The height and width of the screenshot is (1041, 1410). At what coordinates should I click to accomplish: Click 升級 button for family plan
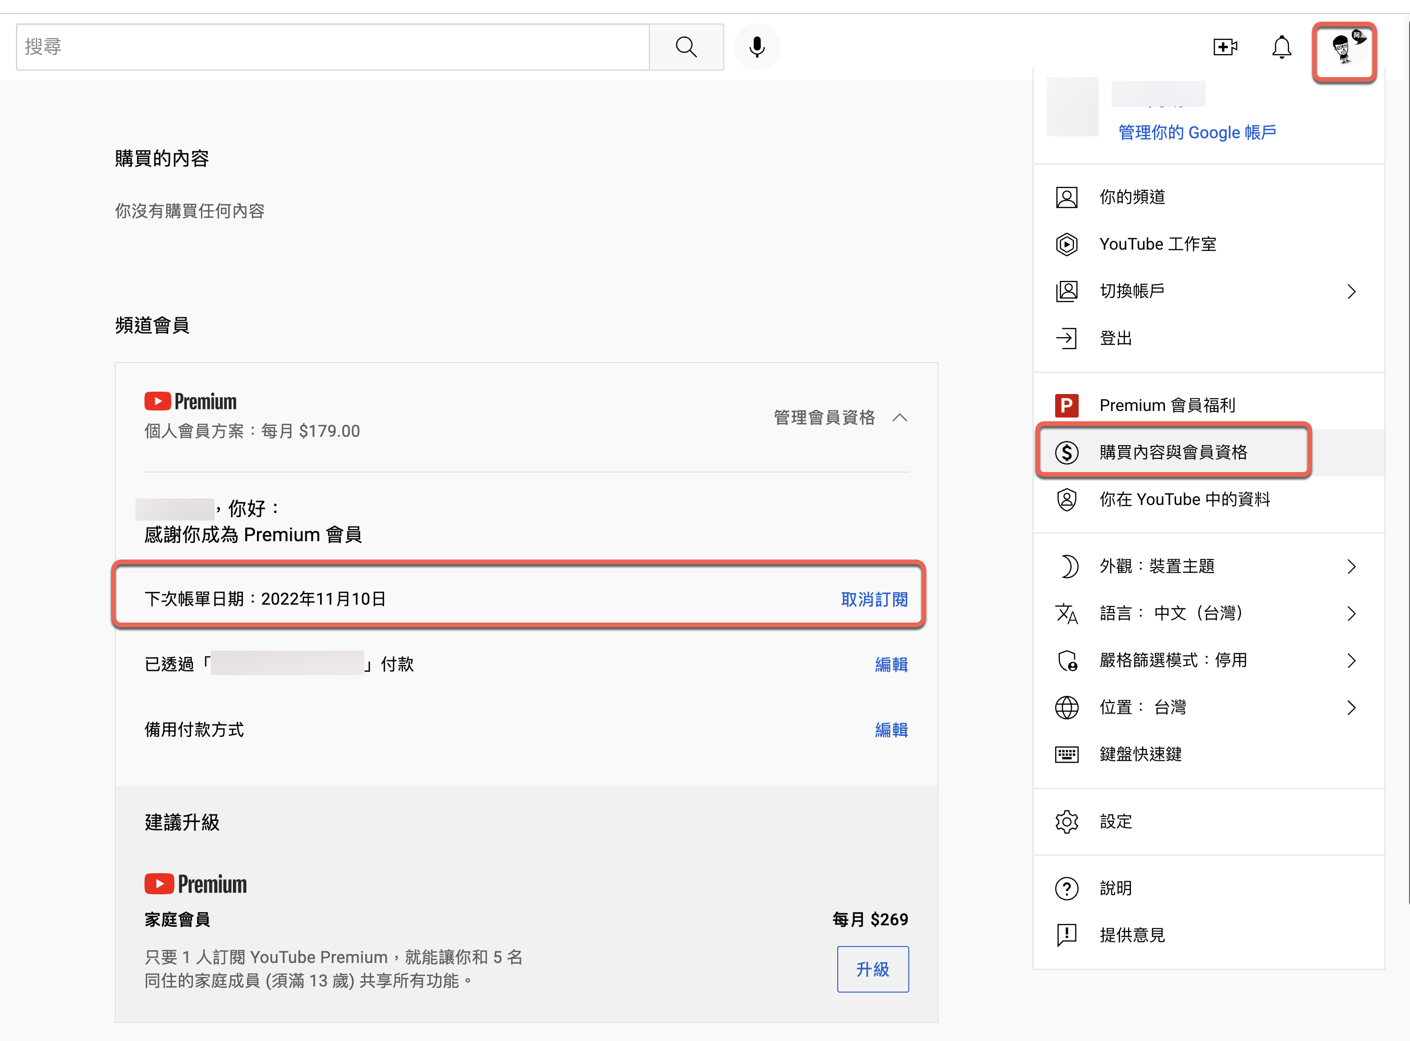coord(873,969)
